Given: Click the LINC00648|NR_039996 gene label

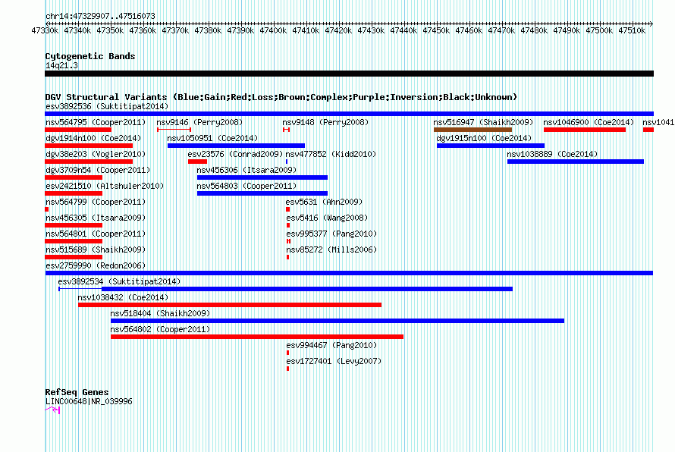Looking at the screenshot, I should [x=89, y=401].
